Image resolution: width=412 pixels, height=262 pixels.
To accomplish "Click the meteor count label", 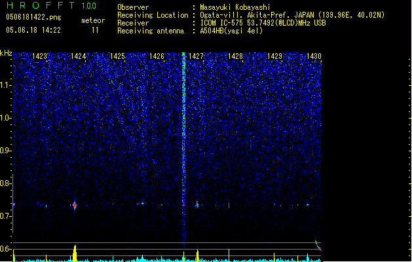I will point(93,20).
